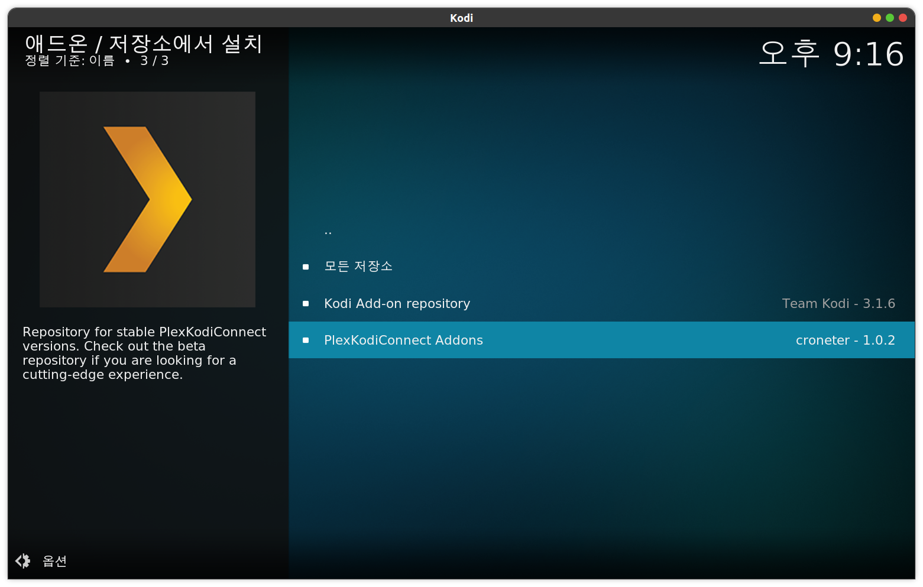Click the Kodi window title bar text
This screenshot has width=923, height=587.
461,18
